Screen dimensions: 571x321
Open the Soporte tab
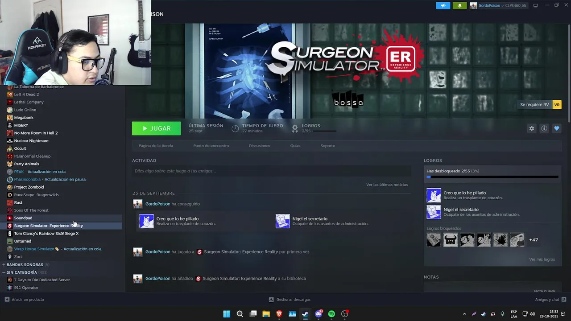click(x=327, y=146)
